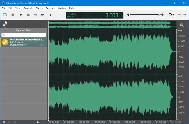This screenshot has height=124, width=189.
Task: Click the orange music note file thumbnail
Action: click(5, 42)
